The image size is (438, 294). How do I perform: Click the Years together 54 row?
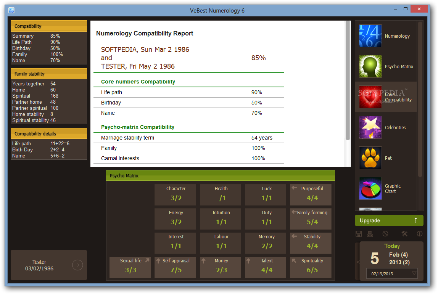tap(49, 84)
